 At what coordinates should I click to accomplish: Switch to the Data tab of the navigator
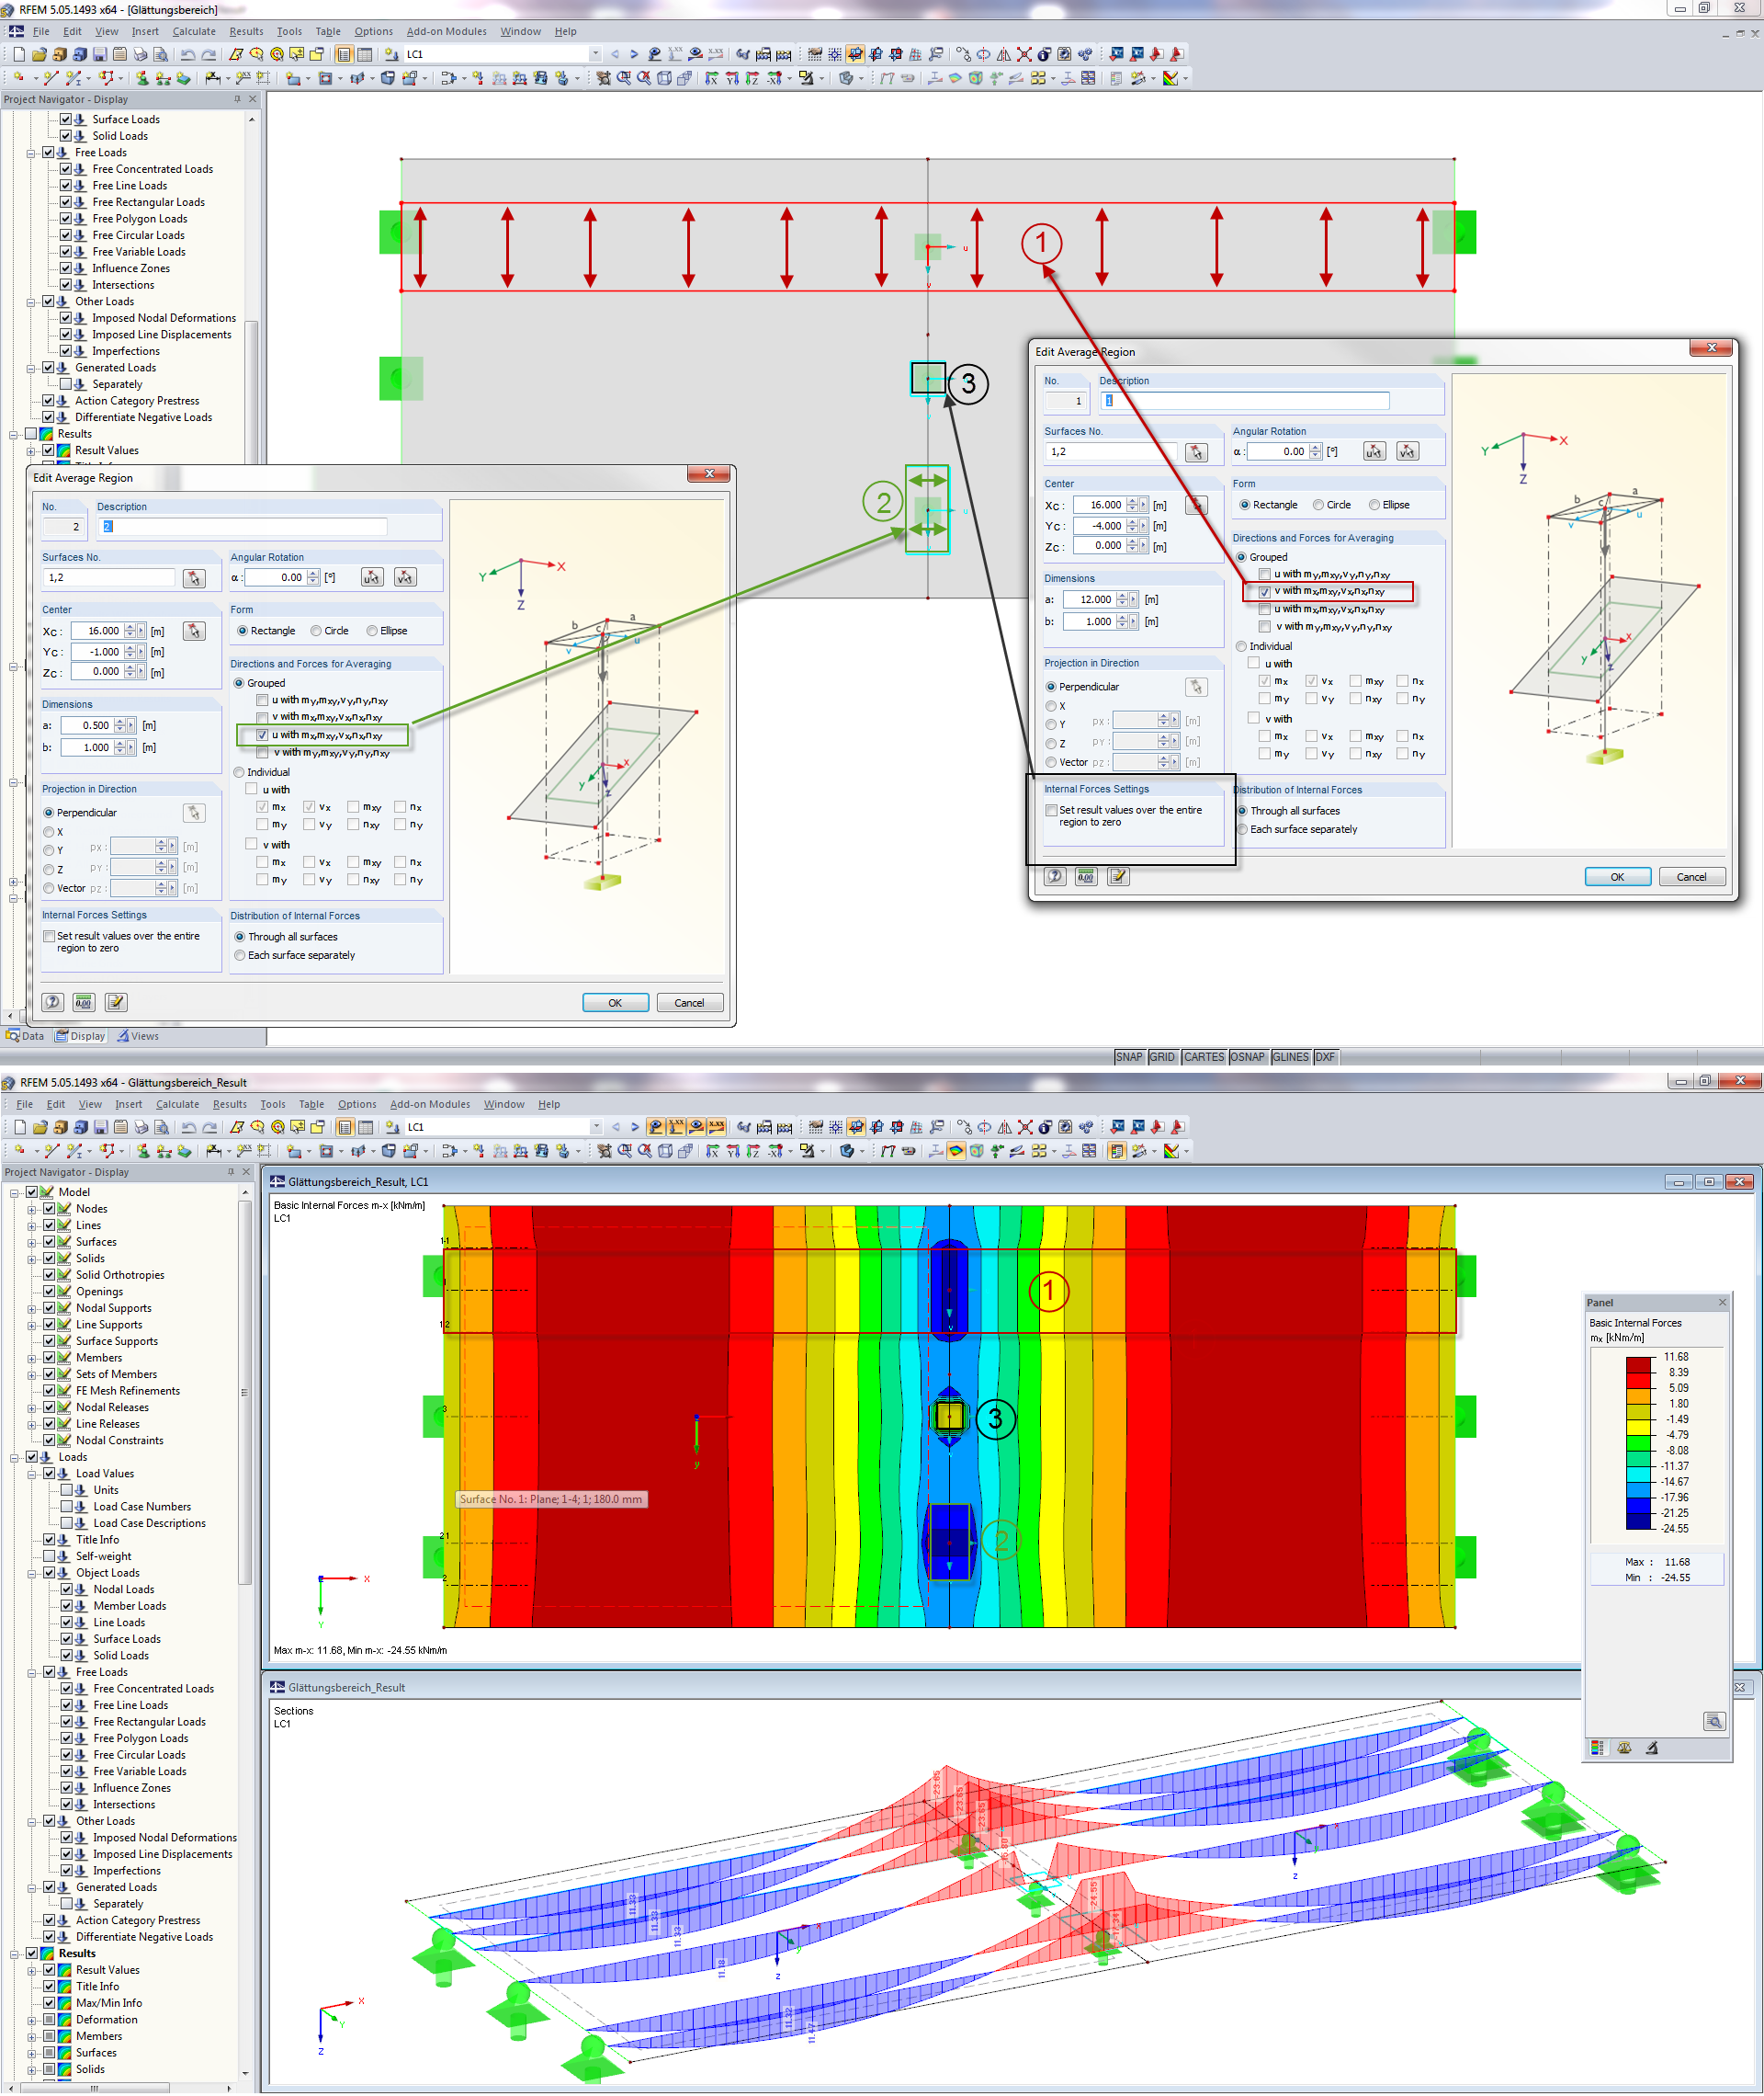coord(24,1035)
